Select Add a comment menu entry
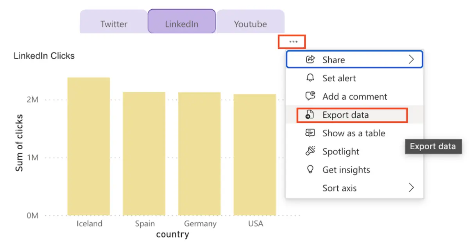The width and height of the screenshot is (469, 249). click(355, 96)
